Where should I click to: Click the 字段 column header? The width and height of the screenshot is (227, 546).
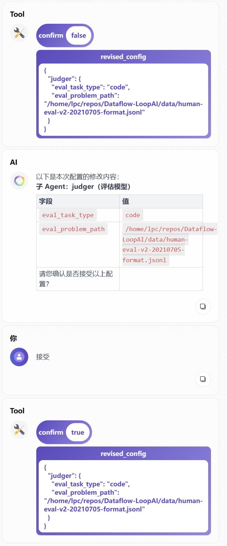[78, 201]
